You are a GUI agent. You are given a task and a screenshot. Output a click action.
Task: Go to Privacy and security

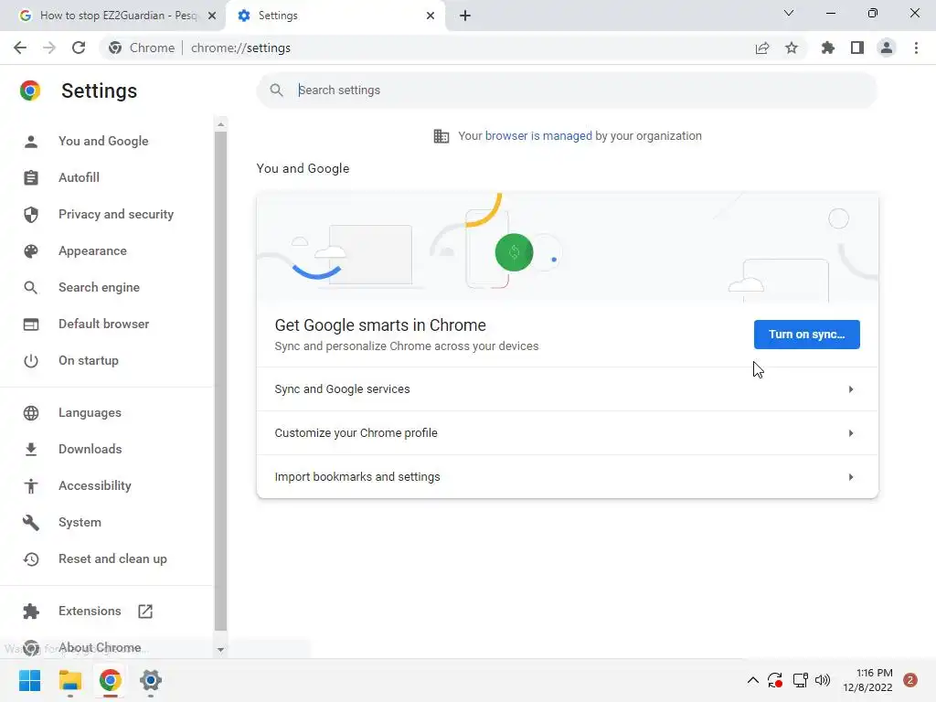coord(116,214)
